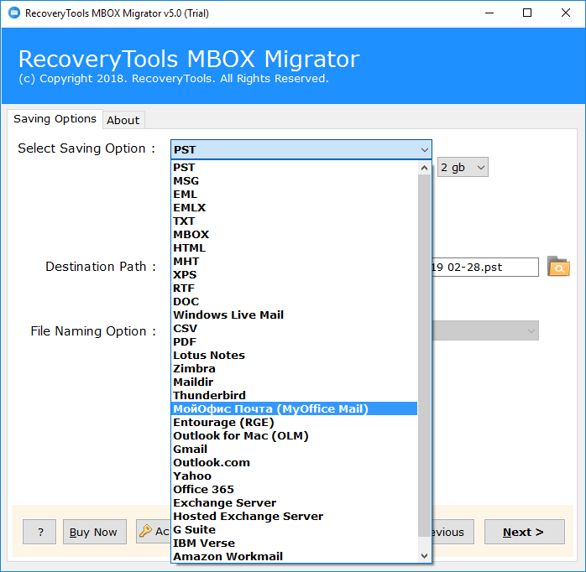Image resolution: width=586 pixels, height=572 pixels.
Task: Expand the Select Saving Option combo box
Action: coord(301,149)
